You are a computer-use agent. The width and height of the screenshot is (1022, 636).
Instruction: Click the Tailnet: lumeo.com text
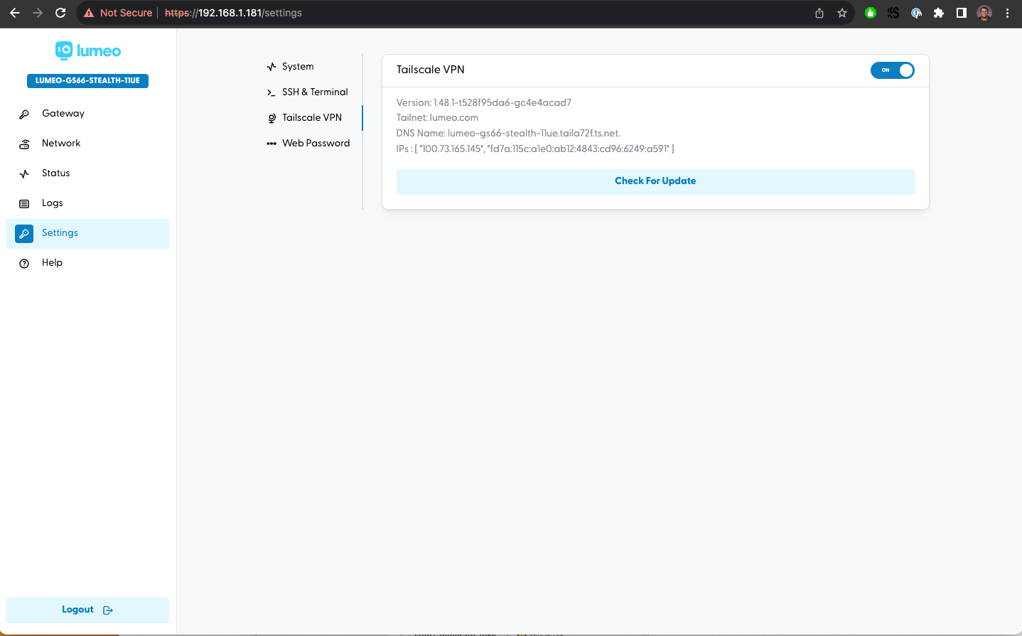click(437, 118)
